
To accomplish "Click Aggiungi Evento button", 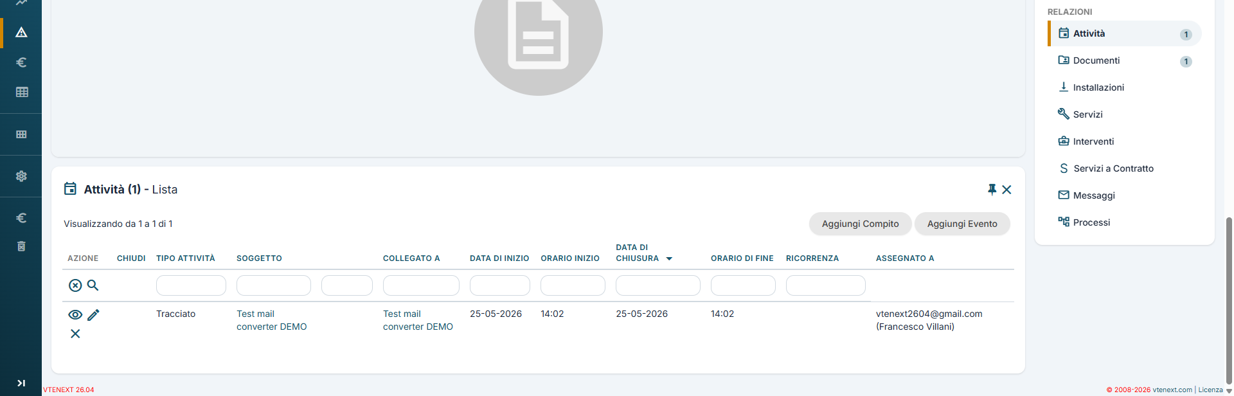I will 962,224.
